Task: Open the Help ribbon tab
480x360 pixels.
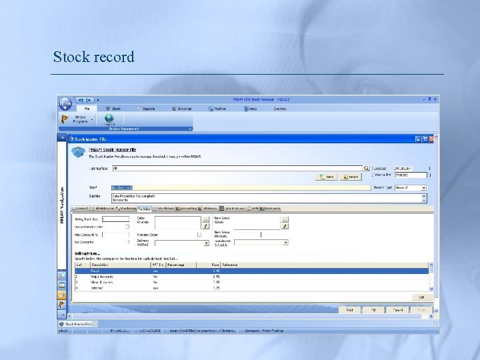Action: (x=251, y=109)
